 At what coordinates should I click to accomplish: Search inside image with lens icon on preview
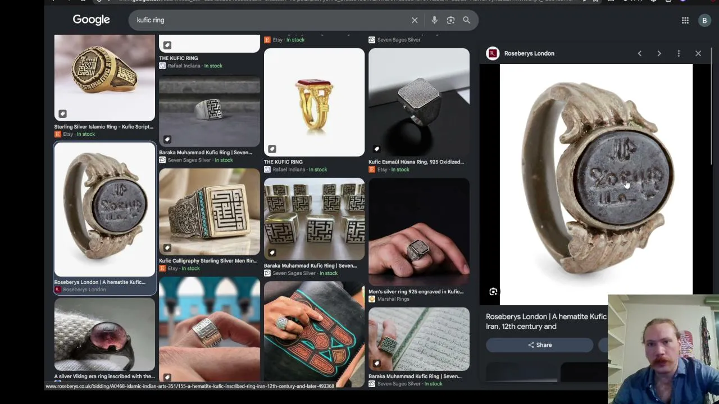click(x=493, y=292)
